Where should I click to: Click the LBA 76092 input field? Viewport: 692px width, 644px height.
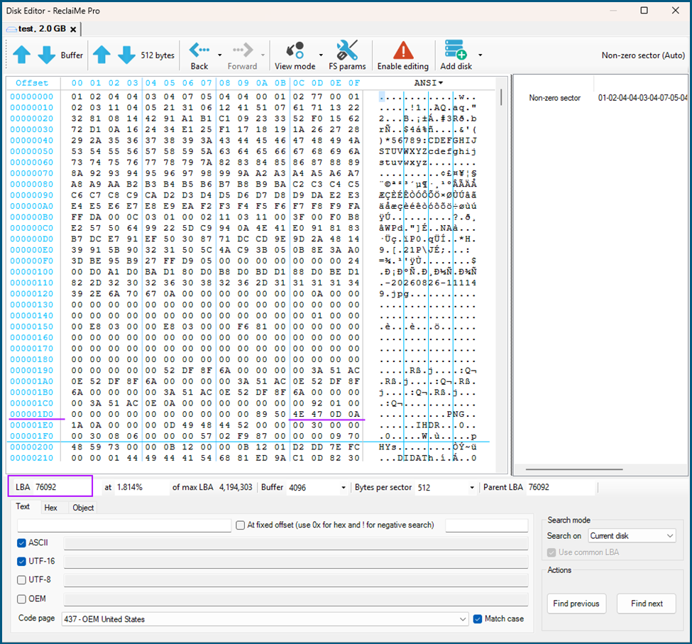pyautogui.click(x=62, y=487)
